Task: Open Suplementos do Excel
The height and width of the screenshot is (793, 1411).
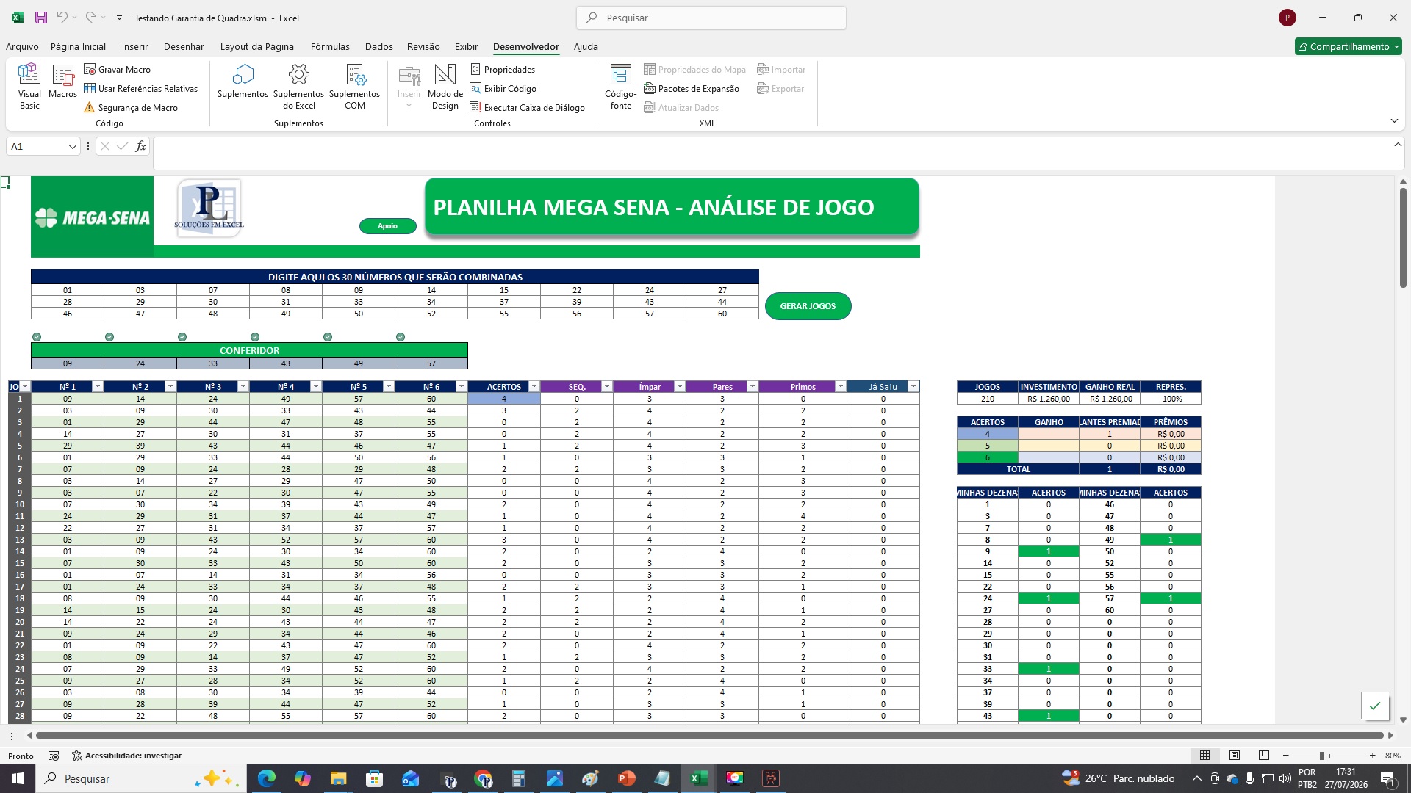Action: [x=298, y=87]
